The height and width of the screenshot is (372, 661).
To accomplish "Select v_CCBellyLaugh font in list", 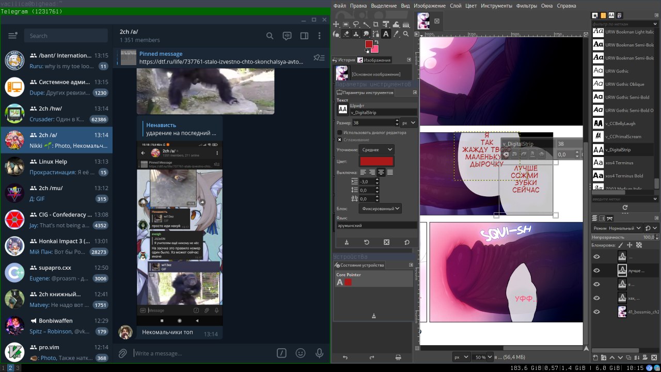I will (x=623, y=123).
